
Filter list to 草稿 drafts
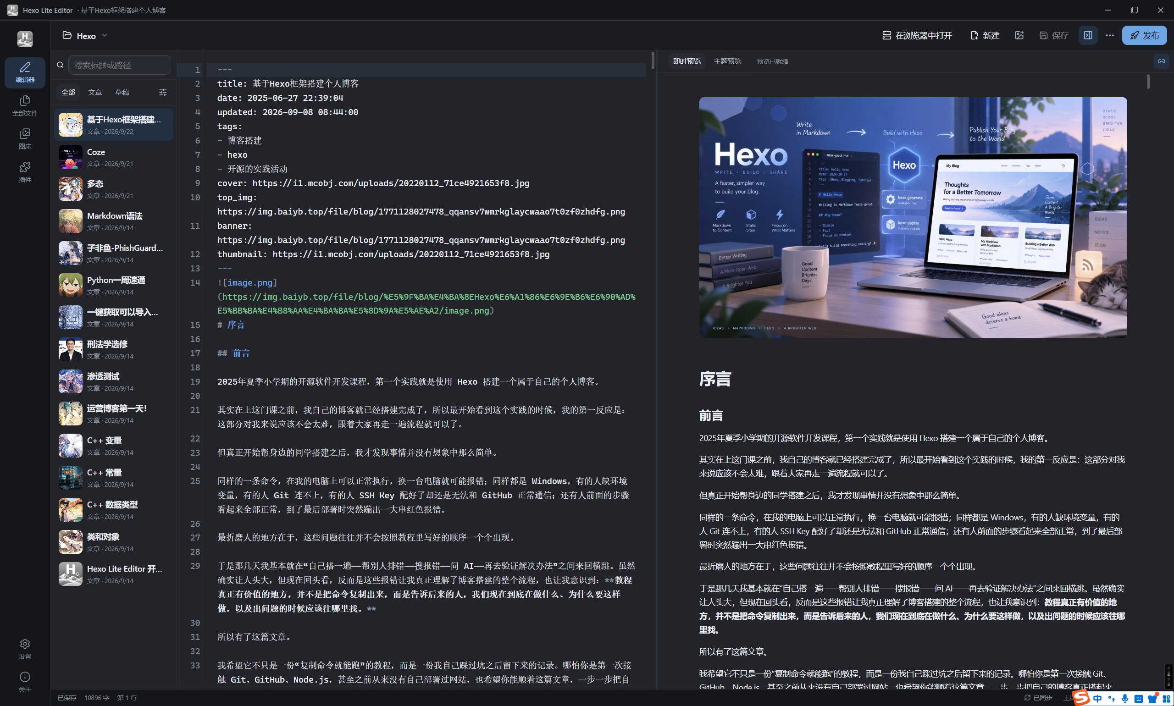tap(122, 92)
